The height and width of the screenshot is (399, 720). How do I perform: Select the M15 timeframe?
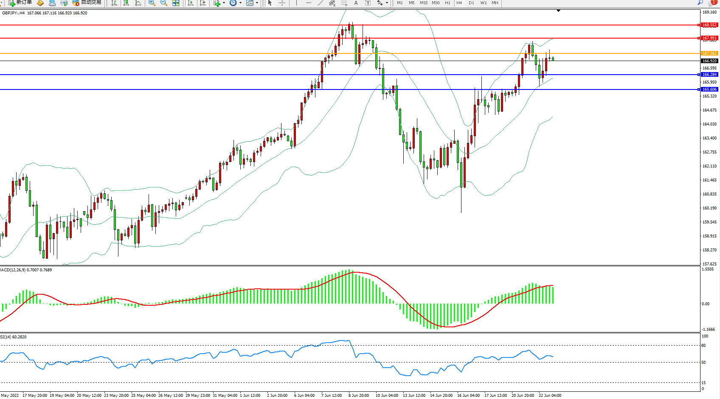coord(423,3)
